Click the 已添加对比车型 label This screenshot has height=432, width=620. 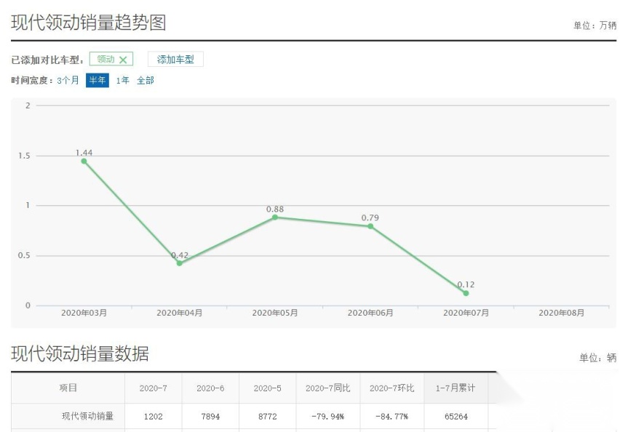[x=47, y=60]
